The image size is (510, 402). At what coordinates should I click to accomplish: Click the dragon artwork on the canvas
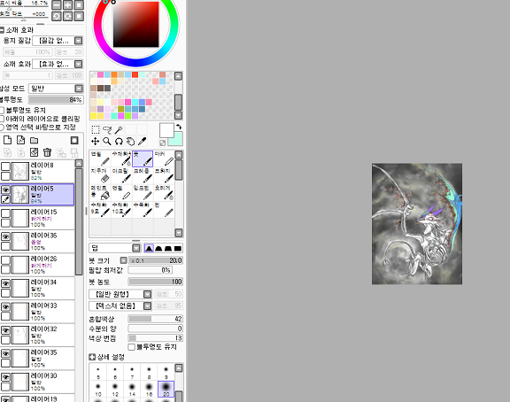click(417, 224)
